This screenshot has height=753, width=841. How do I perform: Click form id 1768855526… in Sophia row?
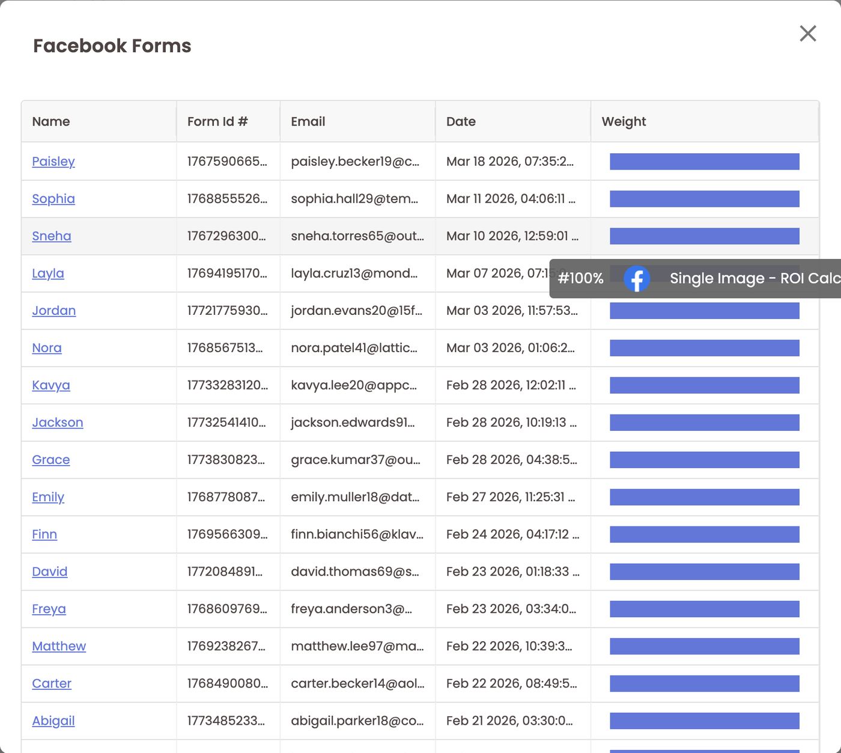click(x=227, y=199)
